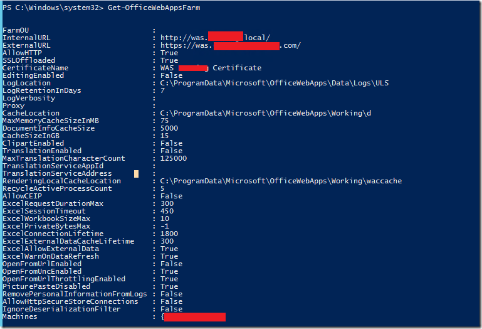Screen dimensions: 482x329
Task: Select the RemovePersonalInformationFromLogs label
Action: [75, 294]
